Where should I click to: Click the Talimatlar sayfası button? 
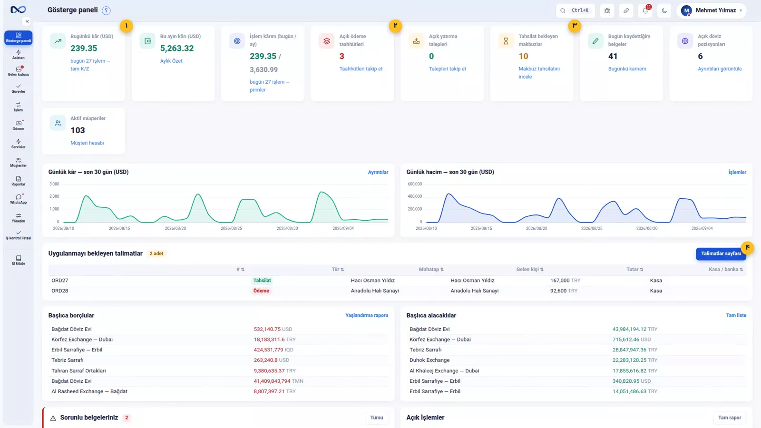pos(721,253)
